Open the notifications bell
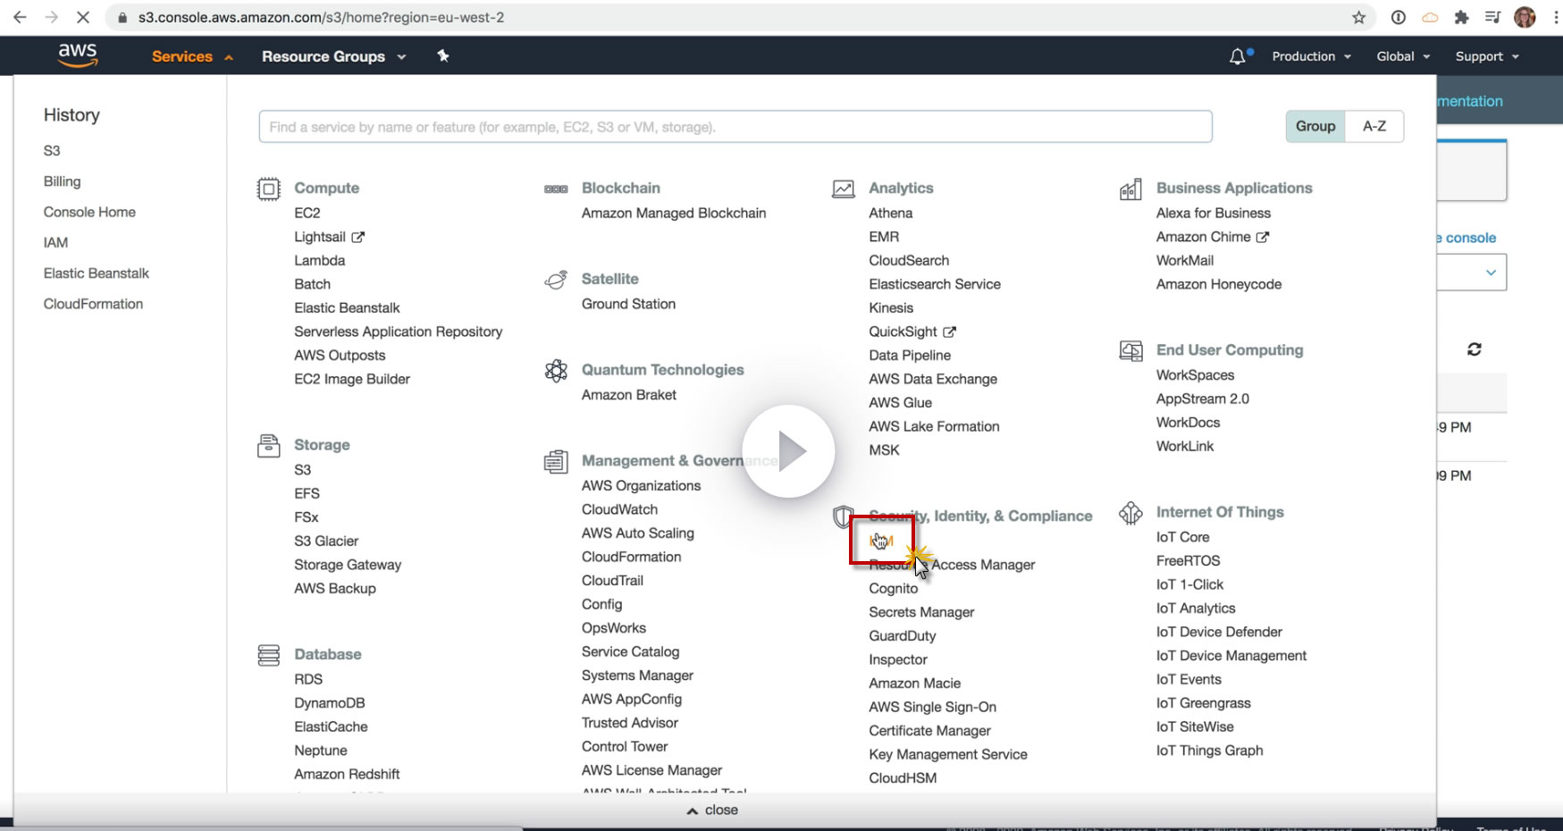 1237,56
